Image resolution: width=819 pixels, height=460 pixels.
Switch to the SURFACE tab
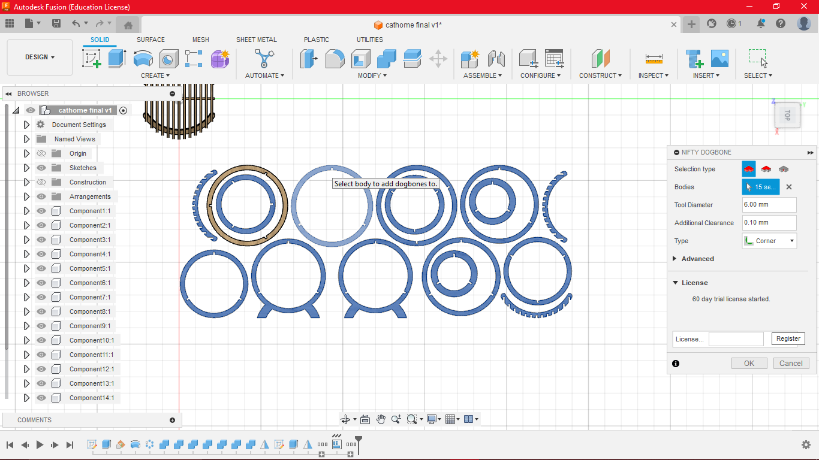(150, 40)
